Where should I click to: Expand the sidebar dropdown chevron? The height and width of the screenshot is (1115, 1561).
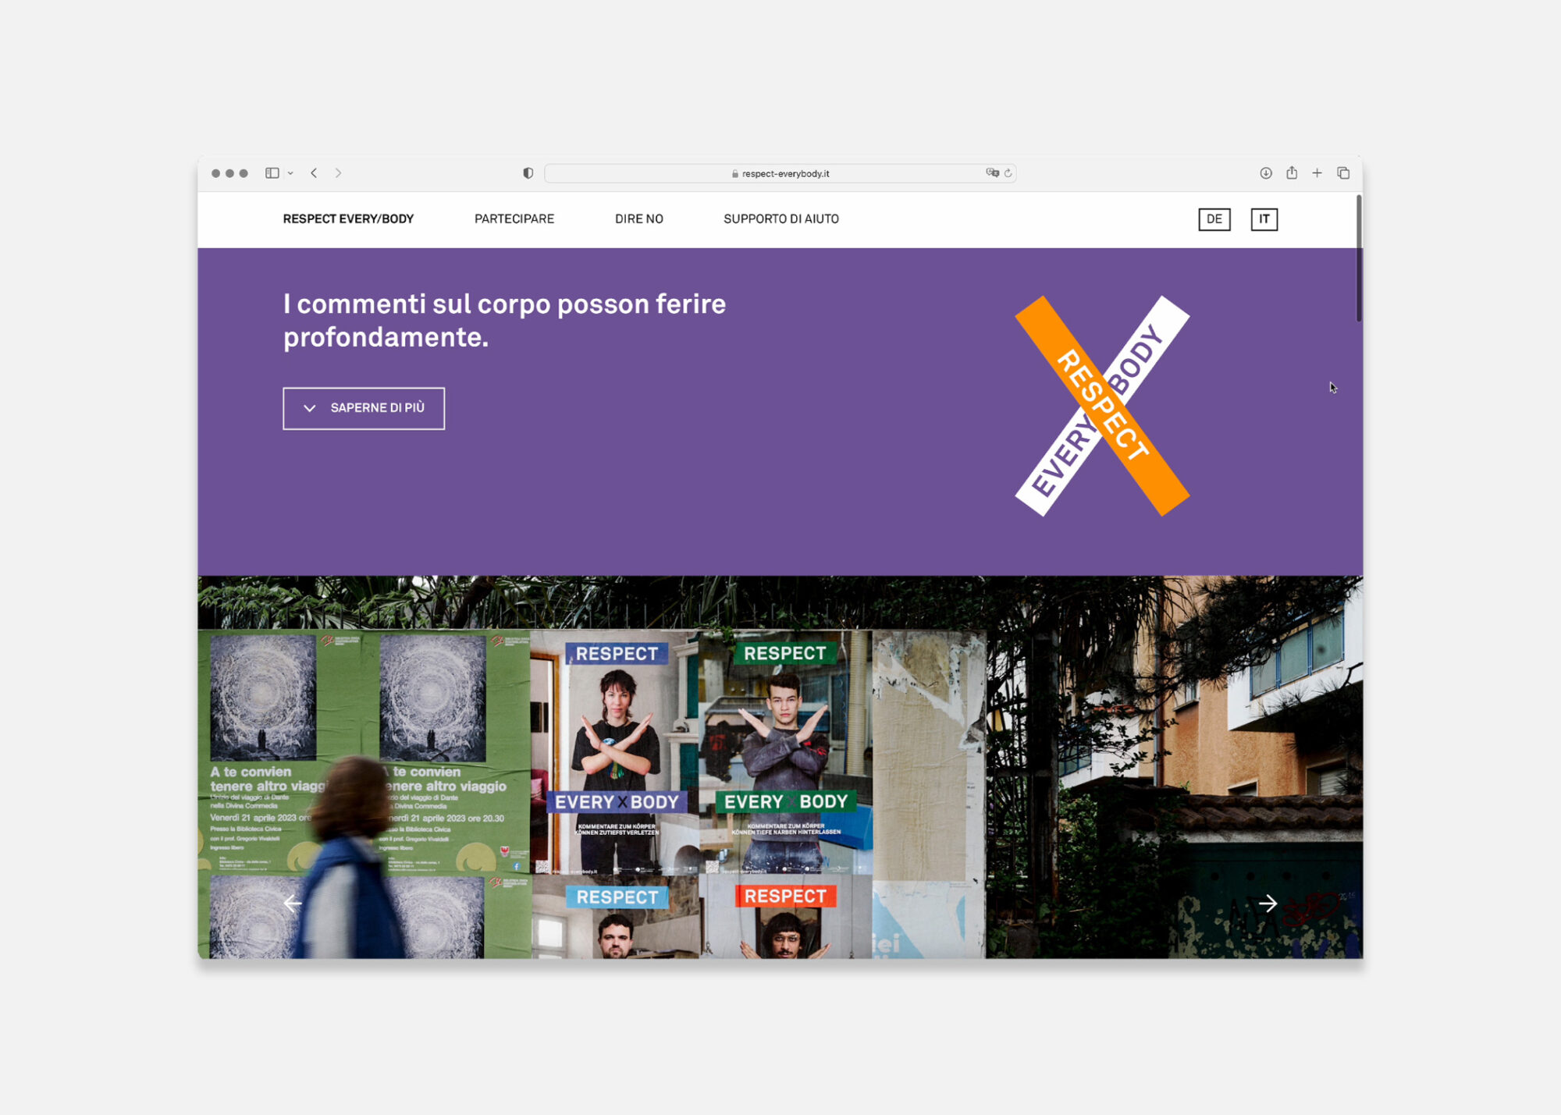coord(290,174)
